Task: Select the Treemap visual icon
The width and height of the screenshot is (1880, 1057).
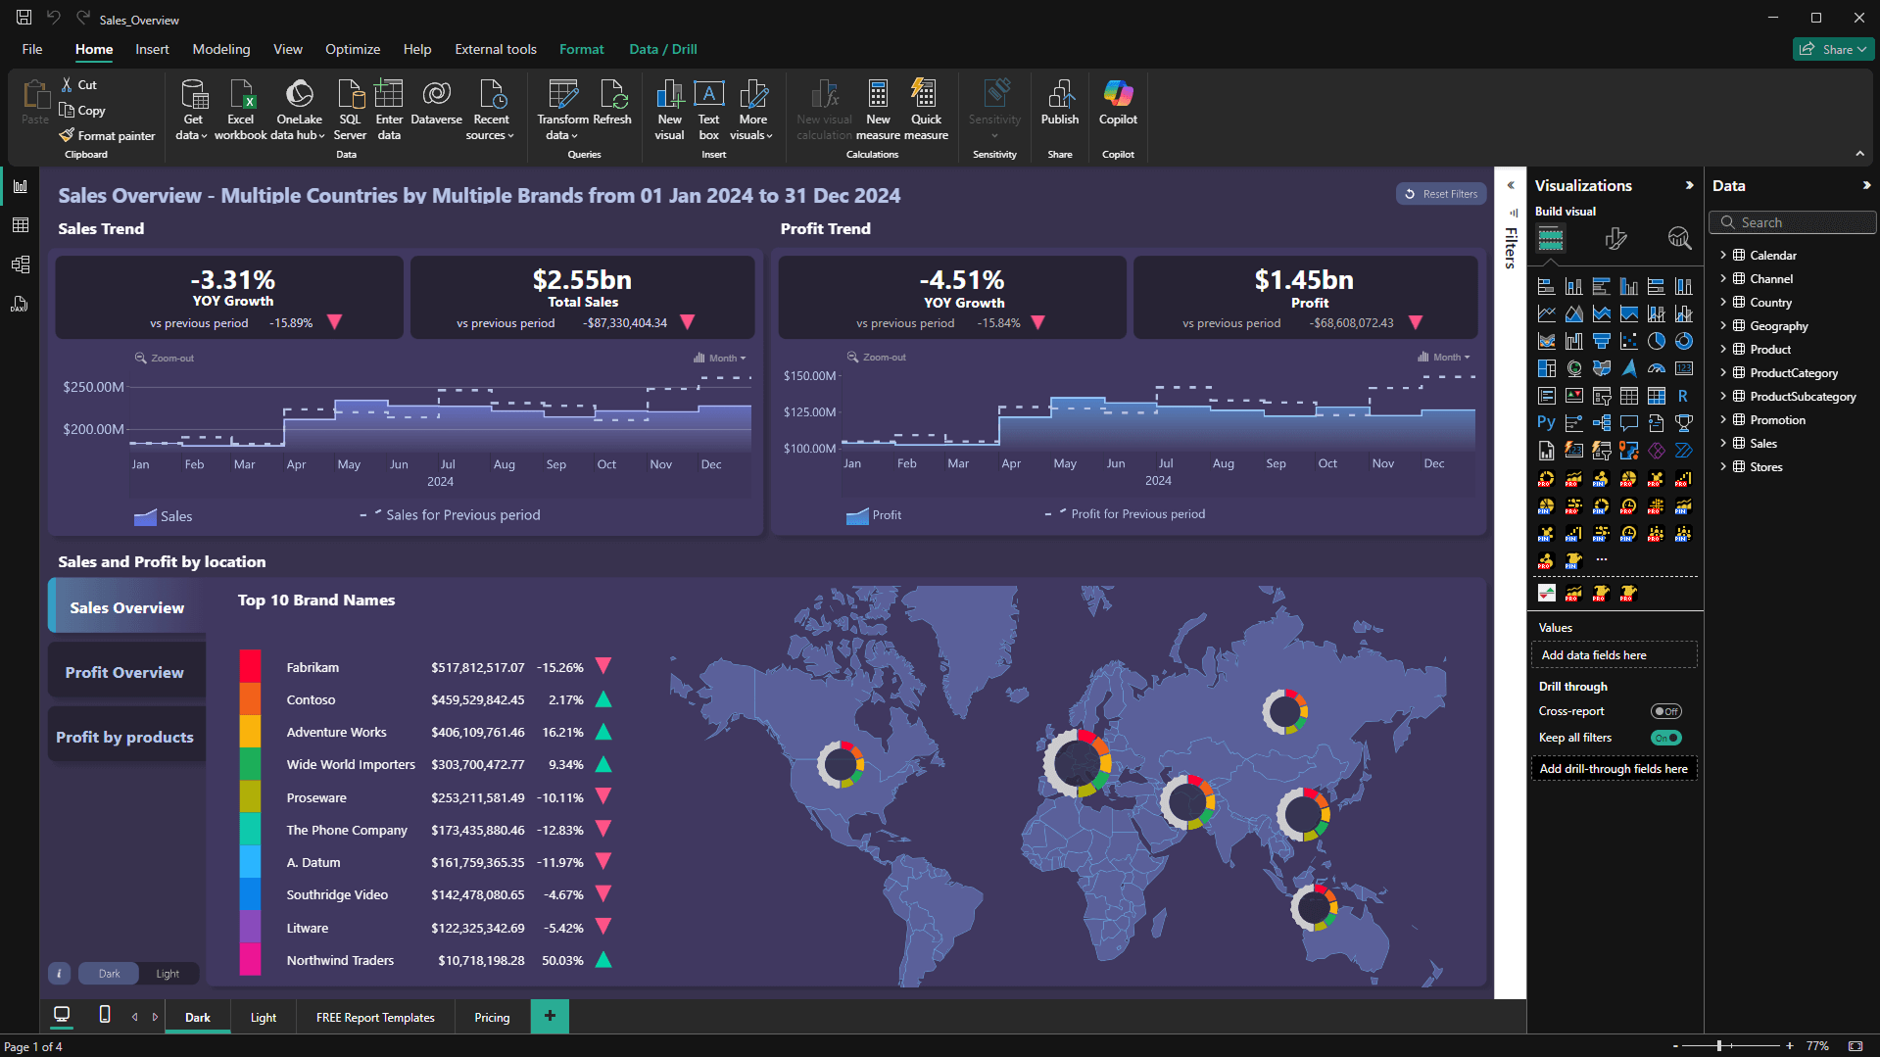Action: tap(1546, 368)
